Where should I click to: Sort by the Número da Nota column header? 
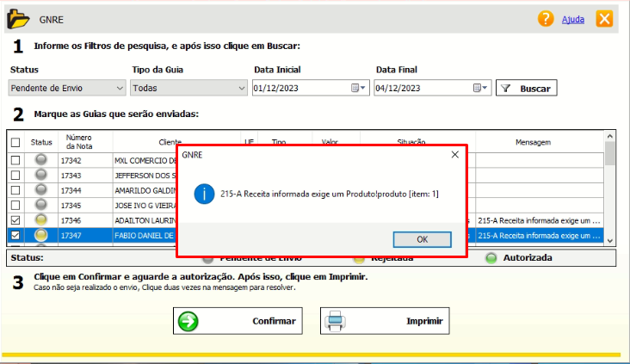(x=79, y=141)
